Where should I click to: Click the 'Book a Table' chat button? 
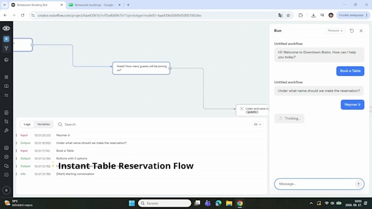click(350, 71)
